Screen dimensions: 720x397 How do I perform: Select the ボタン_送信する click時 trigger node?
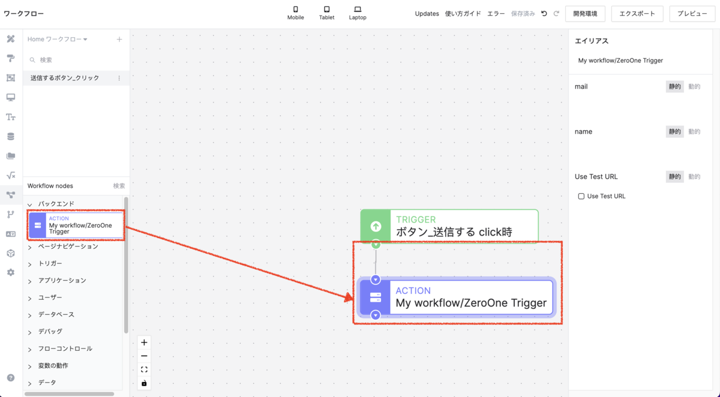[x=449, y=226]
